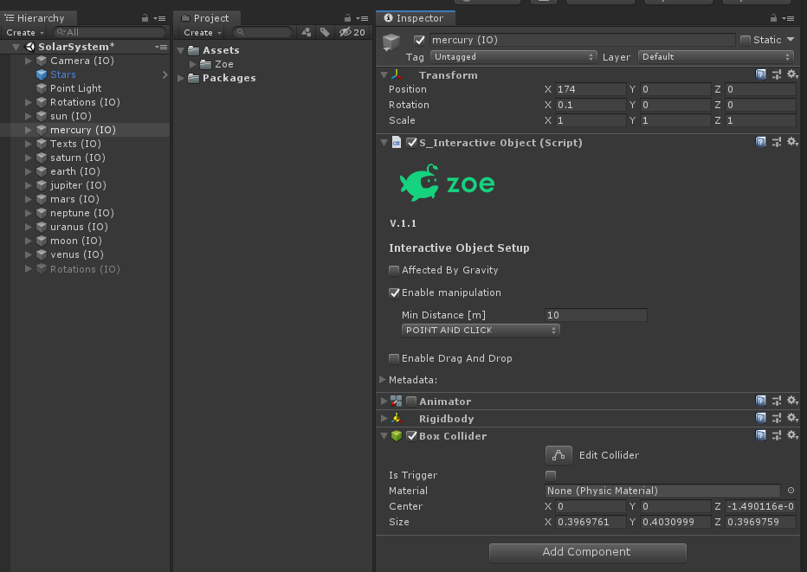
Task: Click the Edit Collider icon button
Action: point(558,454)
